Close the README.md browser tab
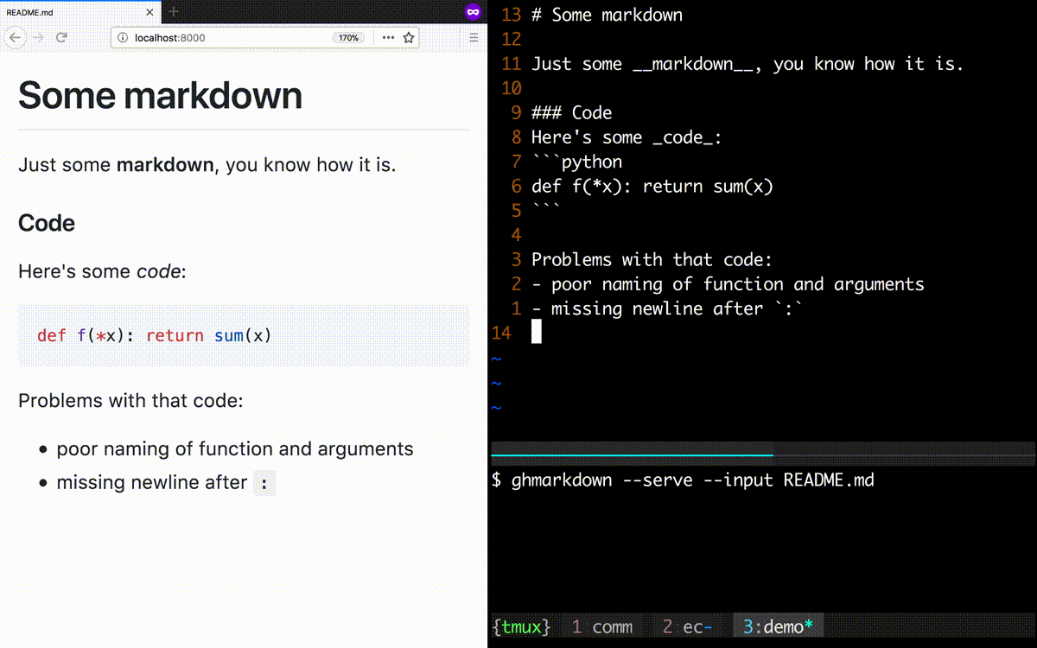 [x=150, y=12]
